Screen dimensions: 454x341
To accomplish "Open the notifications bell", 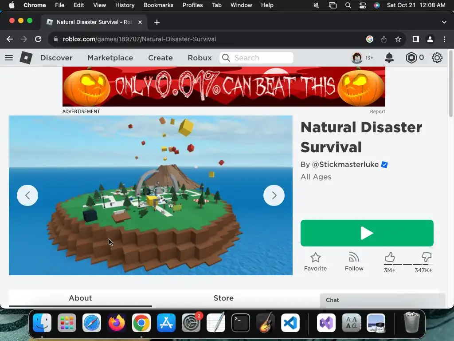I will [x=389, y=58].
